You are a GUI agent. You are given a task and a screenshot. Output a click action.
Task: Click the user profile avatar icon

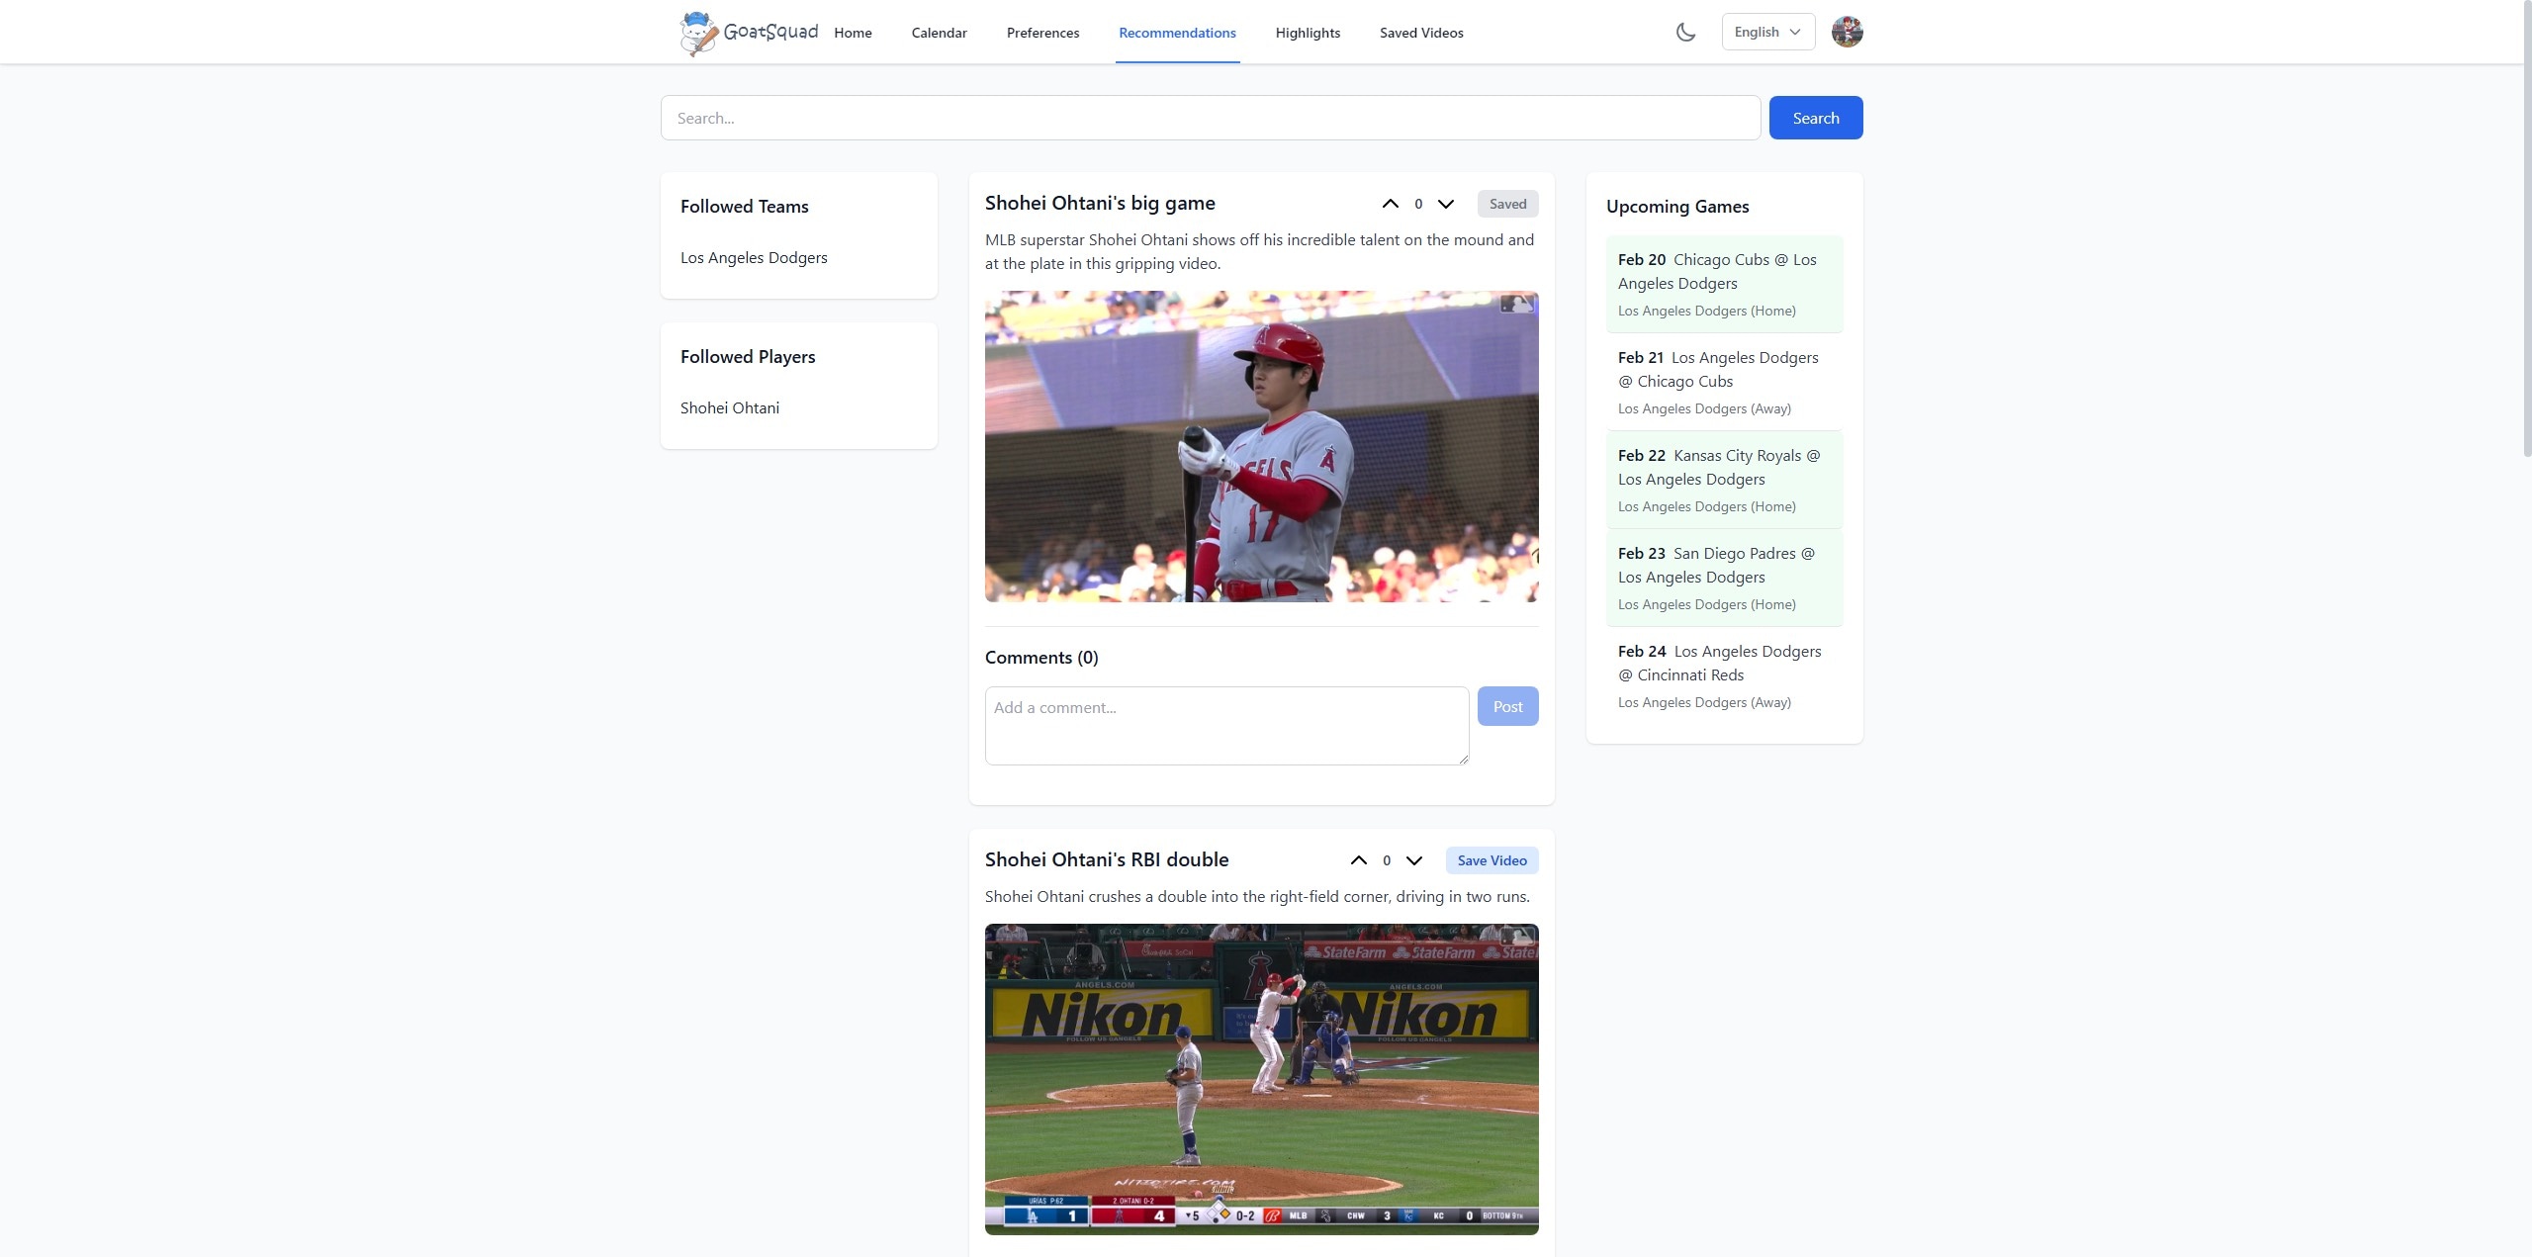click(1848, 31)
